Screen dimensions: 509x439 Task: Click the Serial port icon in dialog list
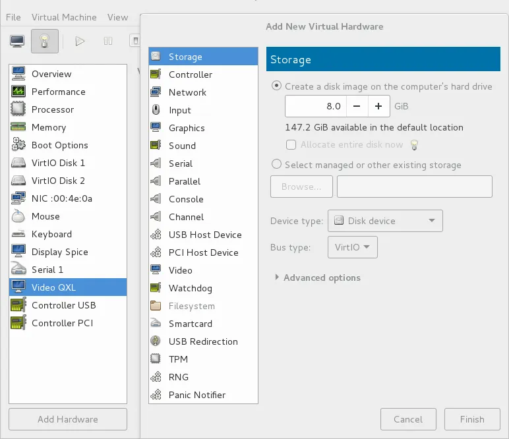point(156,163)
